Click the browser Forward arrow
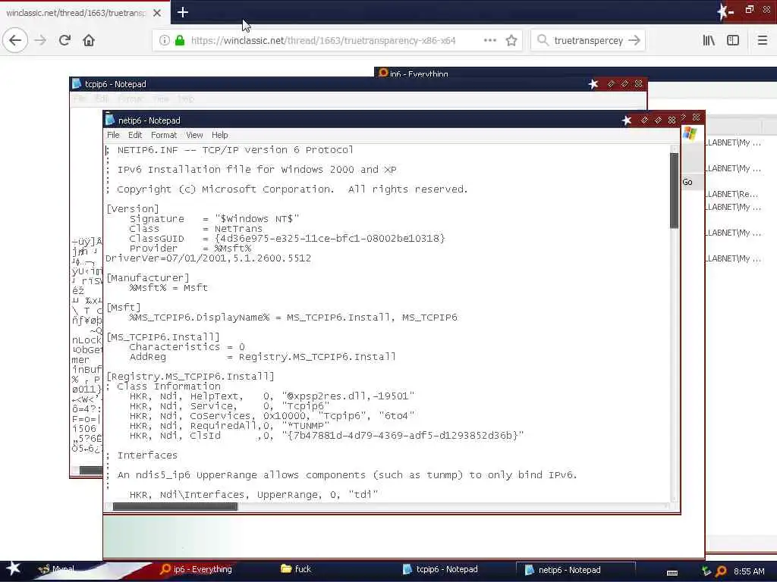777x582 pixels. click(x=41, y=40)
